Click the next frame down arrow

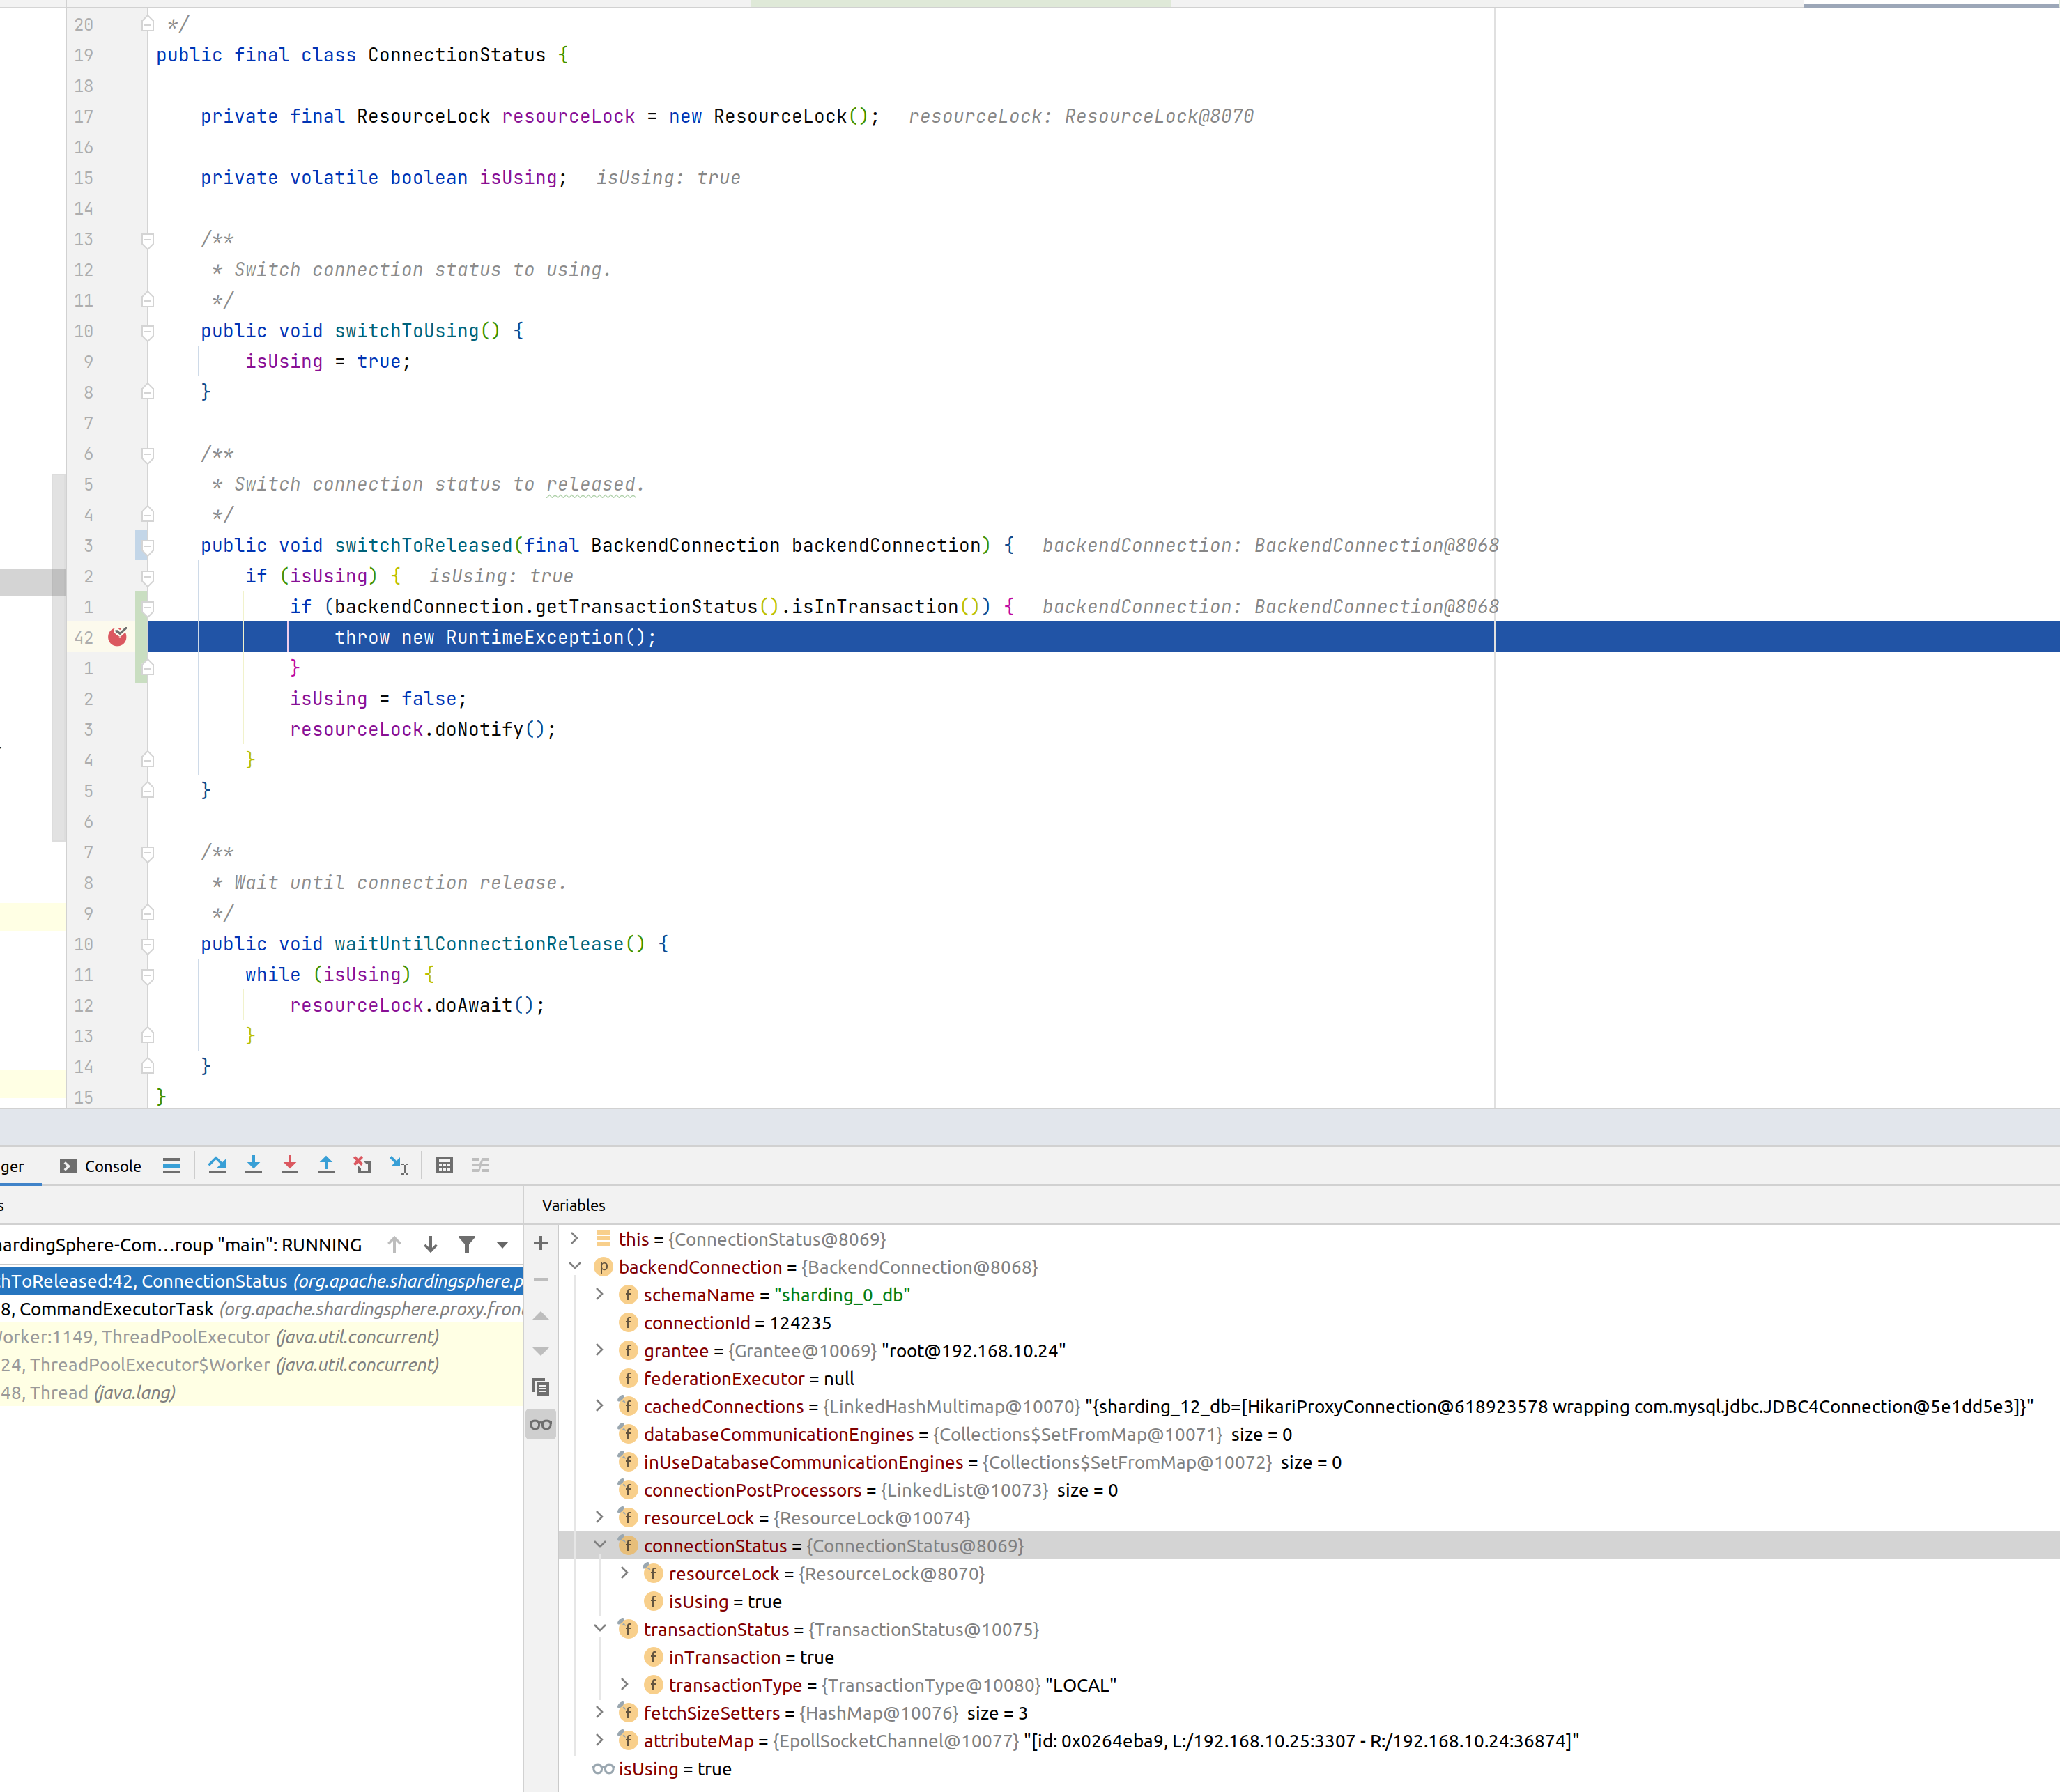pos(431,1244)
